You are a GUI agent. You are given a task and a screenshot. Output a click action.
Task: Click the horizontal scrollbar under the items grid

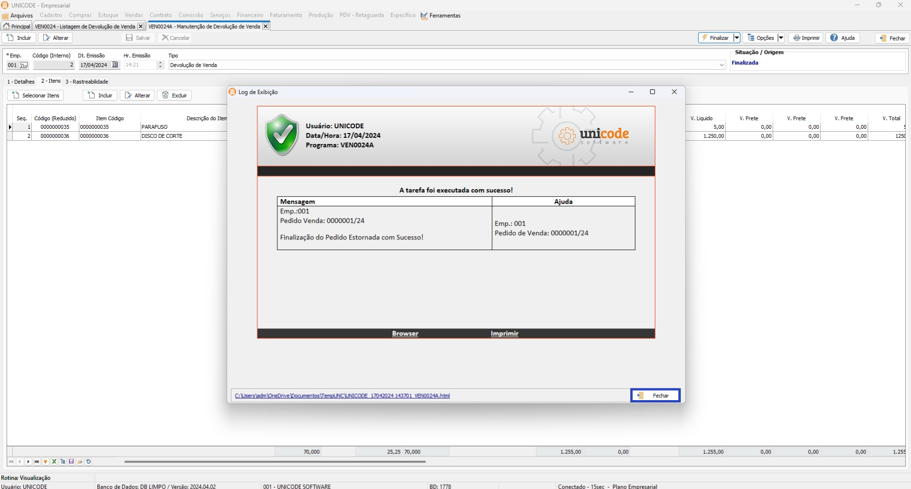(275, 461)
